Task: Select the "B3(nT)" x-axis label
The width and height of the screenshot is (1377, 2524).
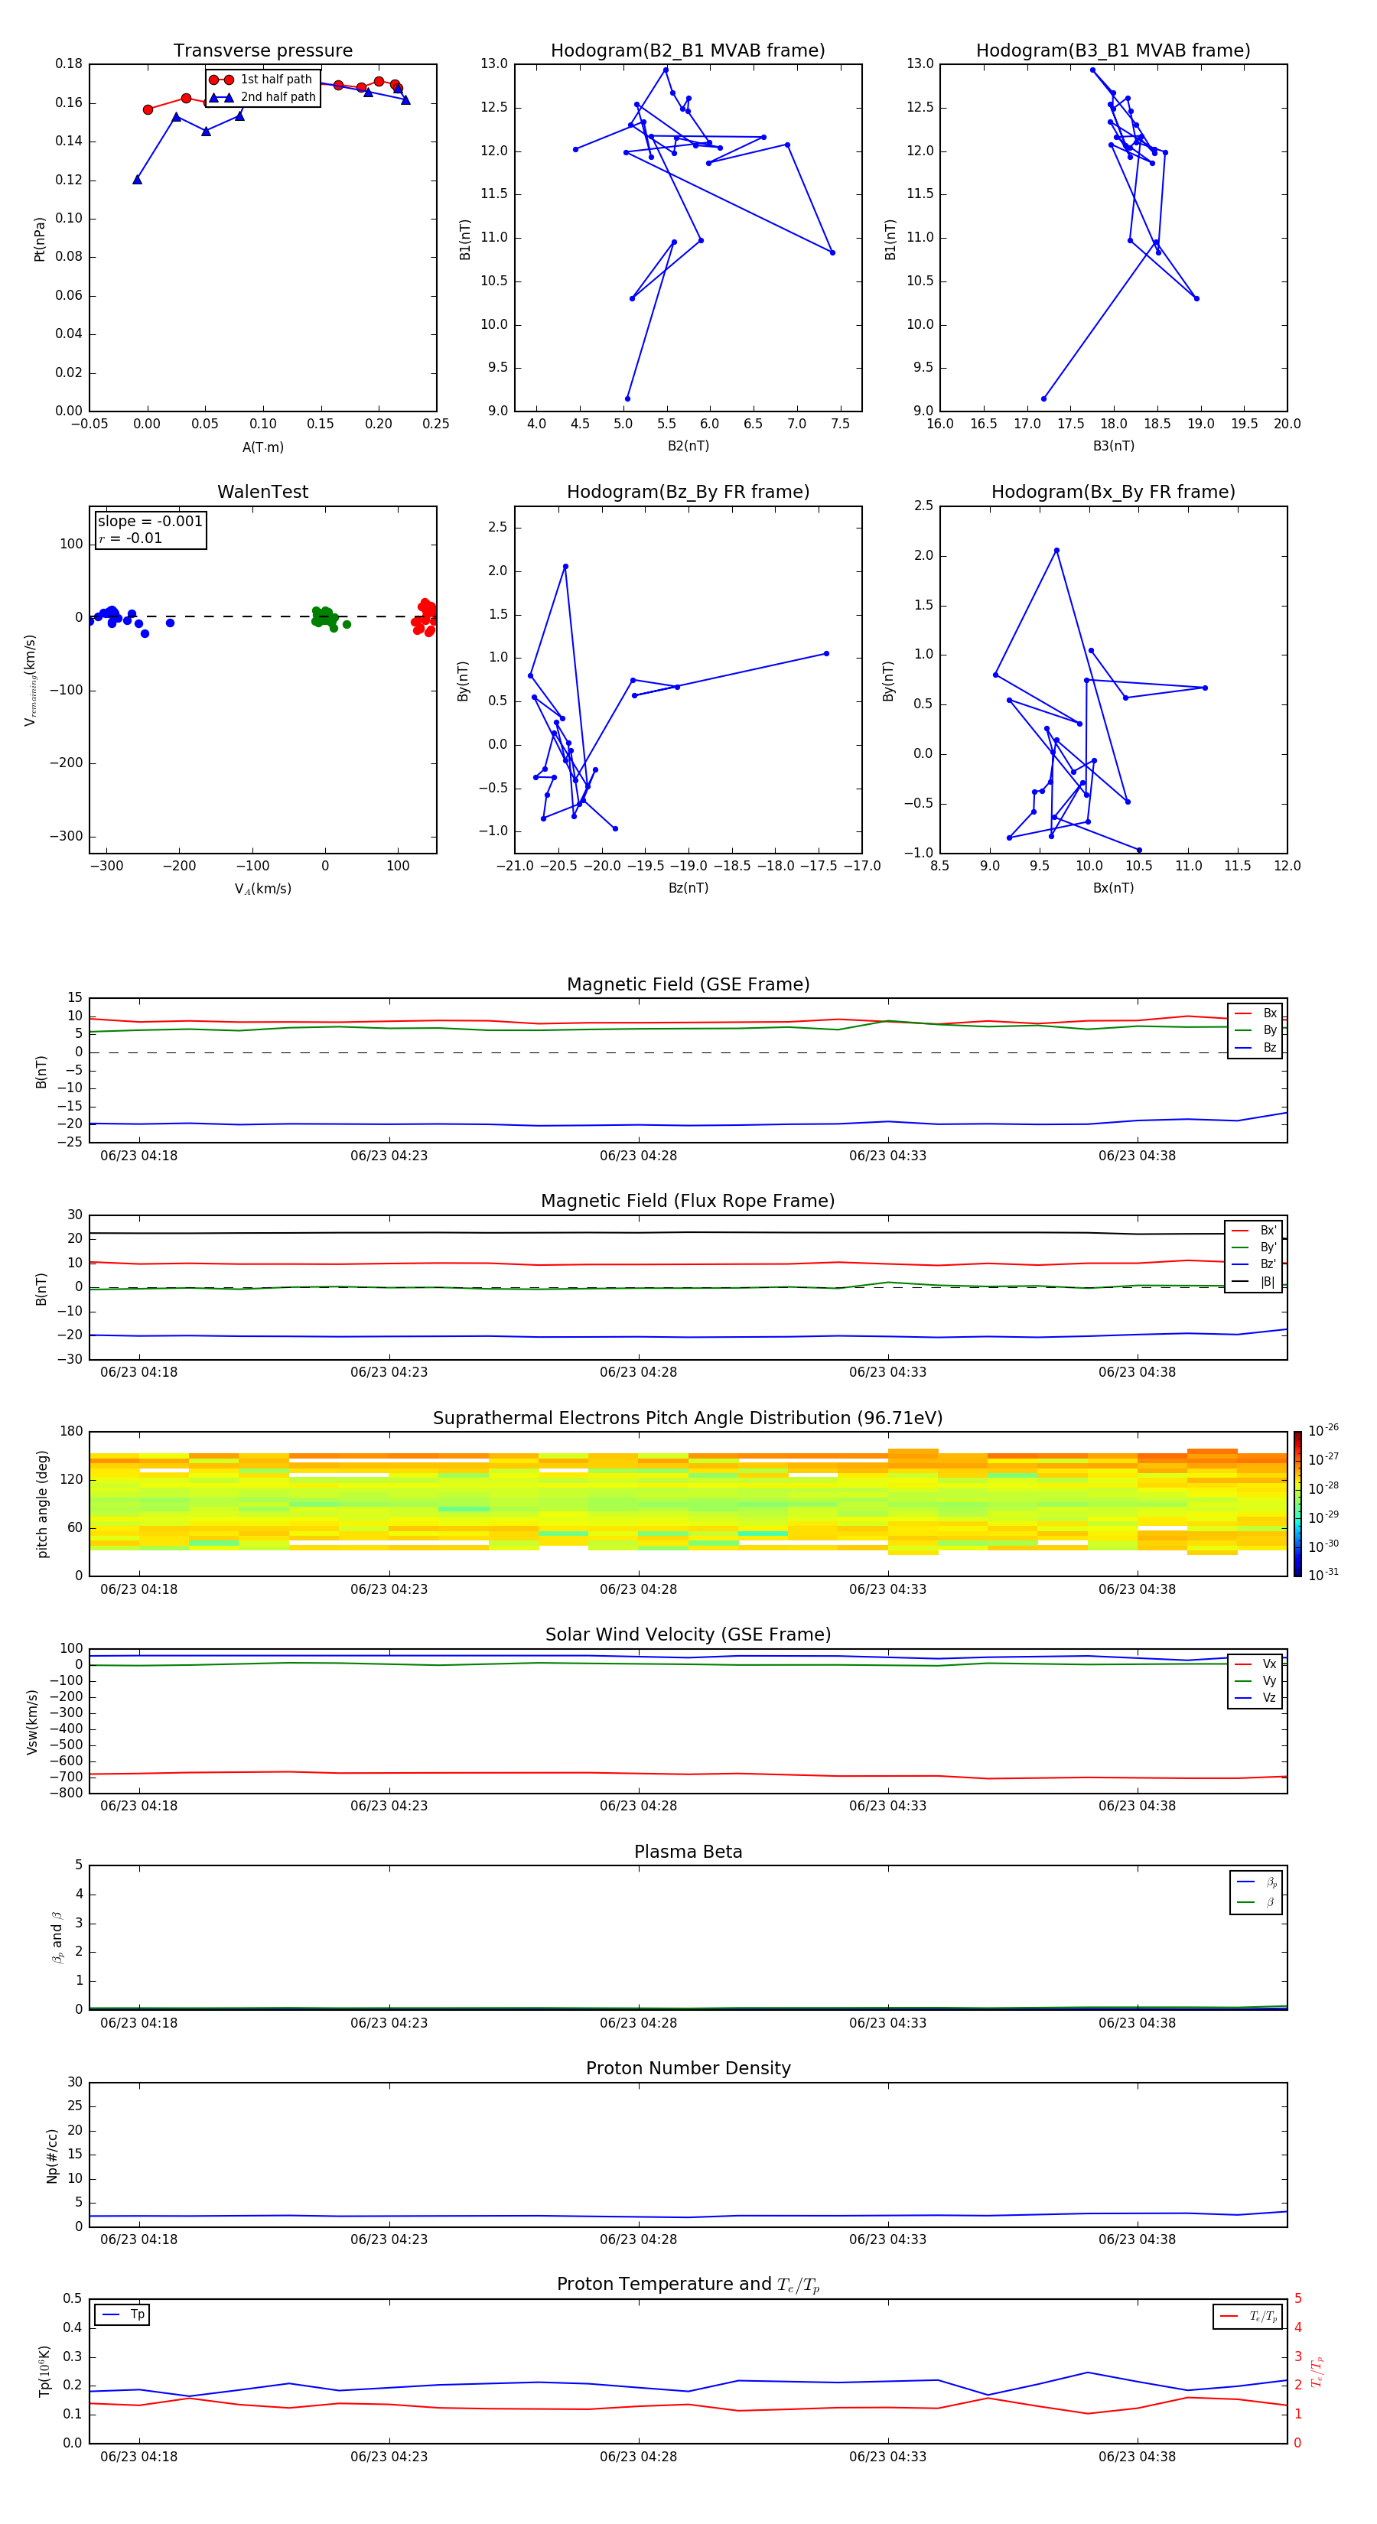Action: point(1113,446)
